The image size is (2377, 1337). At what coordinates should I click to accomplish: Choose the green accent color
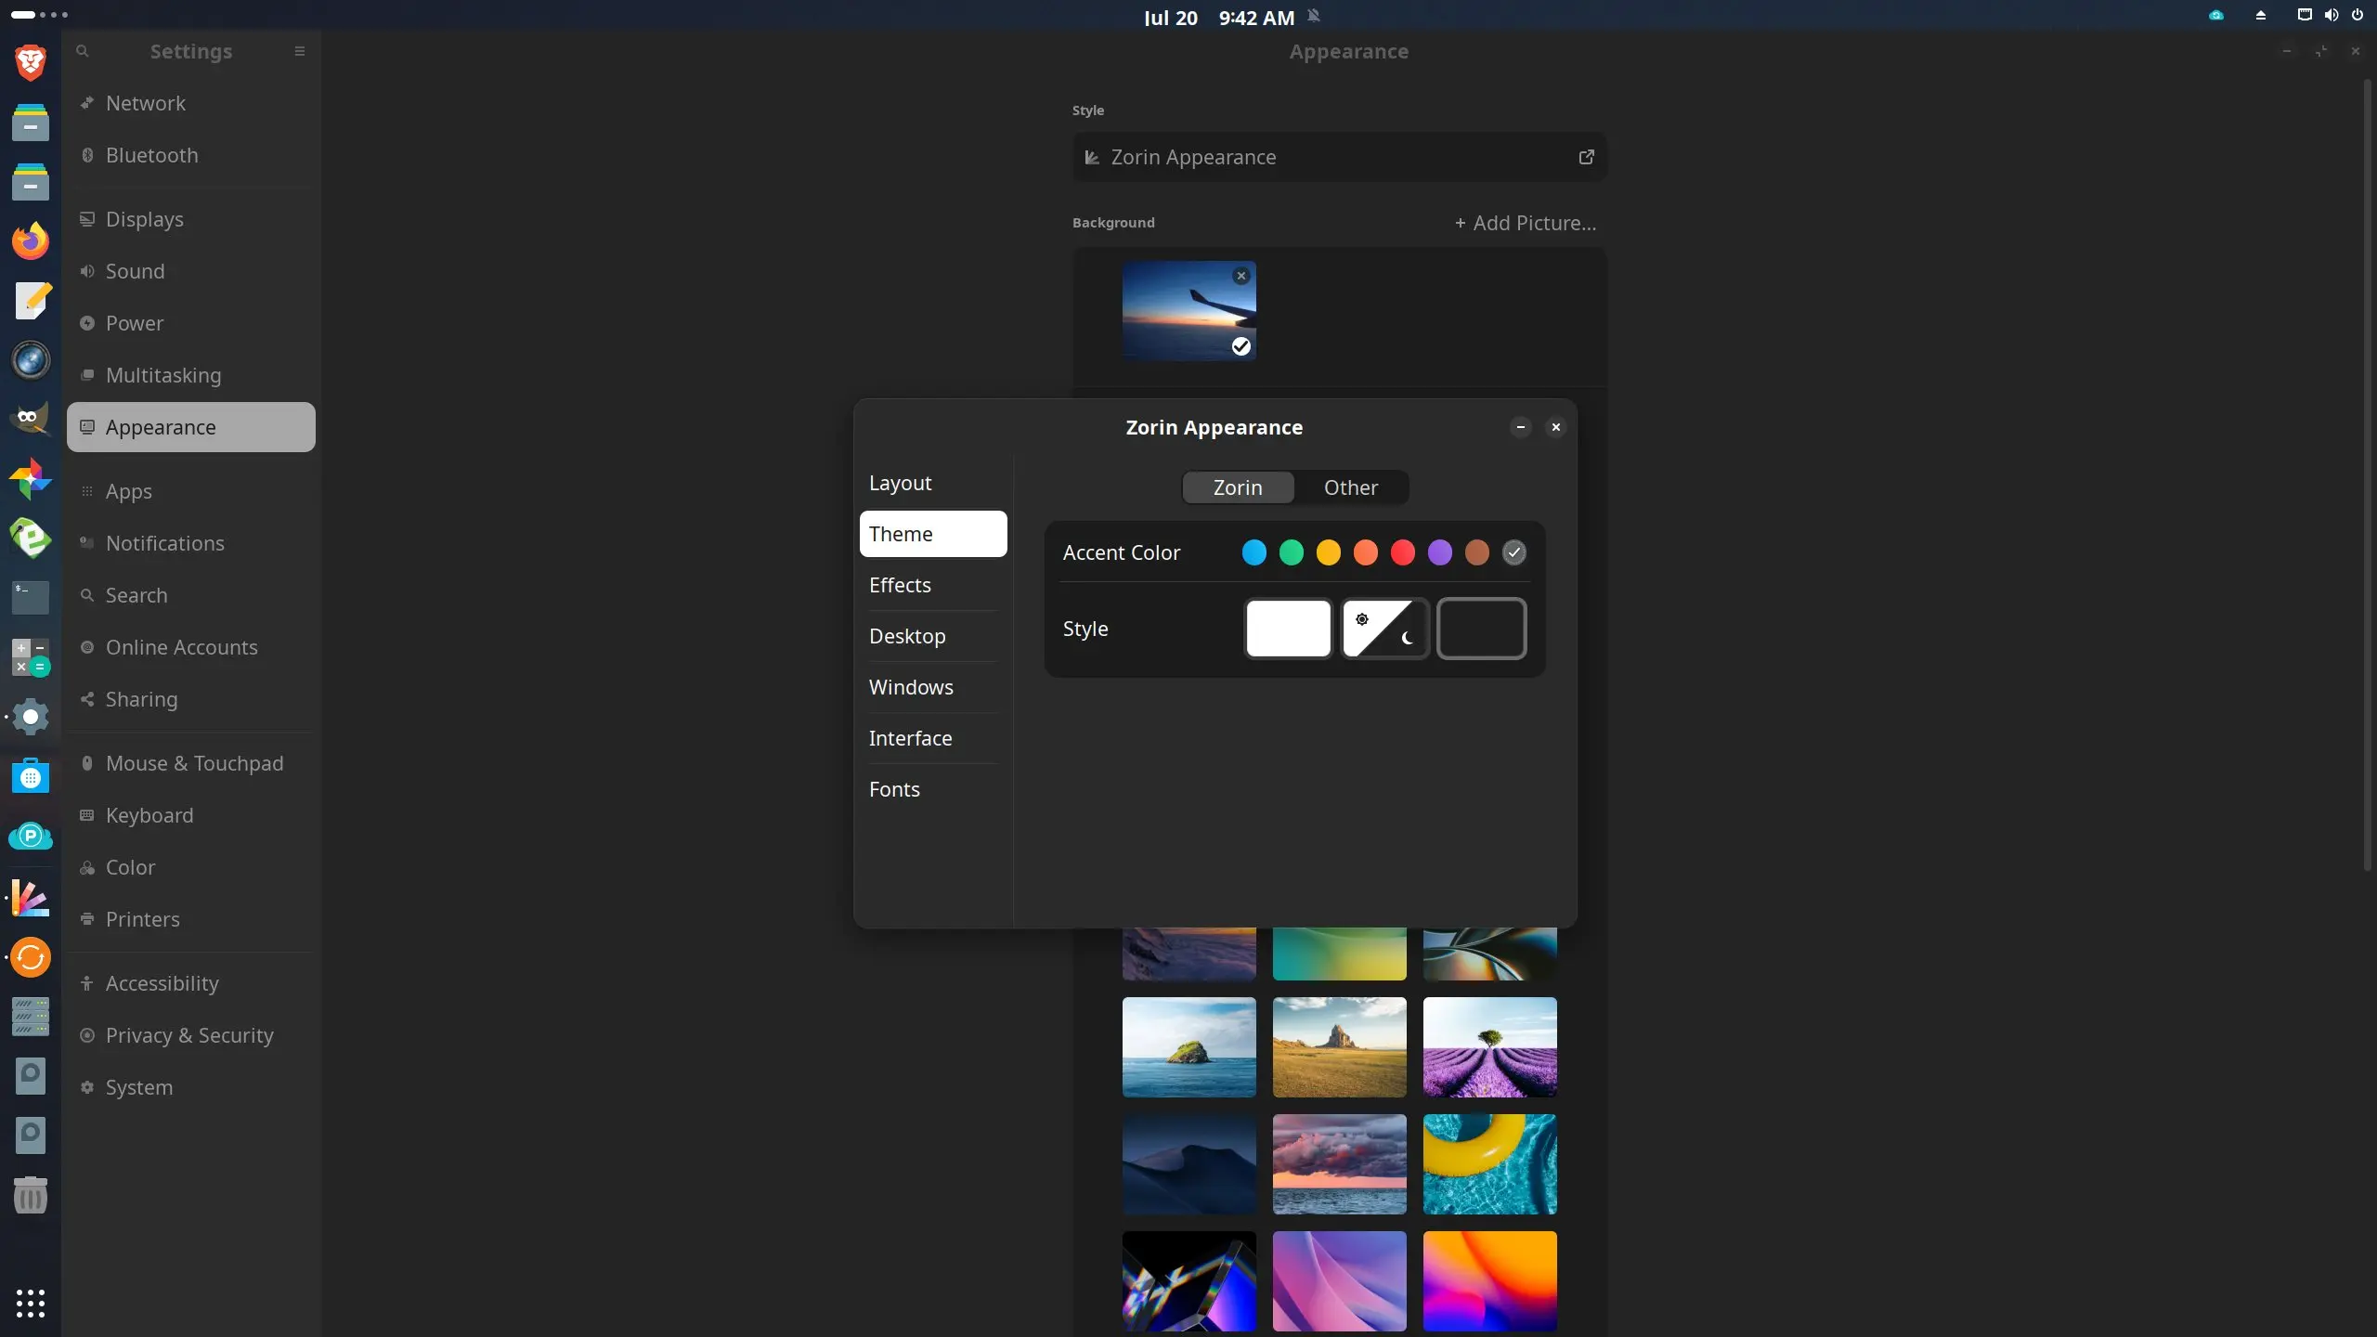(1291, 552)
